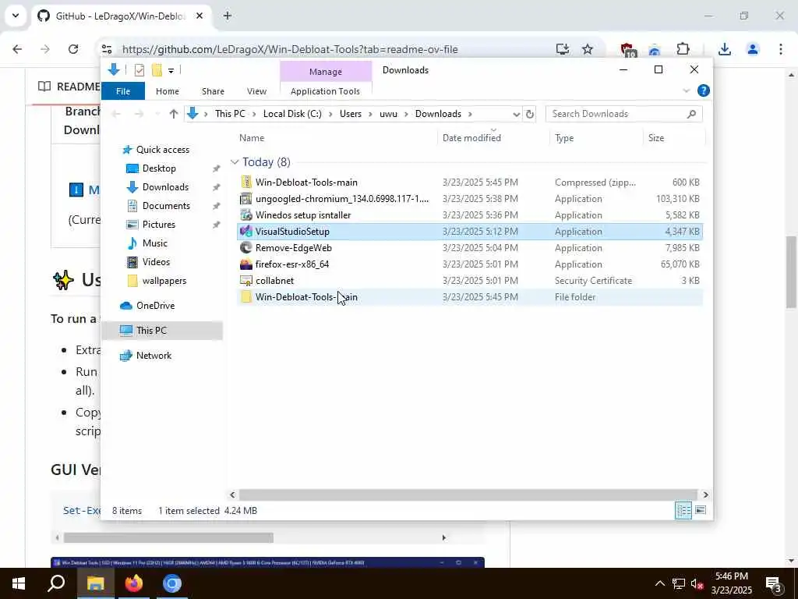Open Chrome extensions puzzle icon
798x599 pixels.
click(x=683, y=49)
